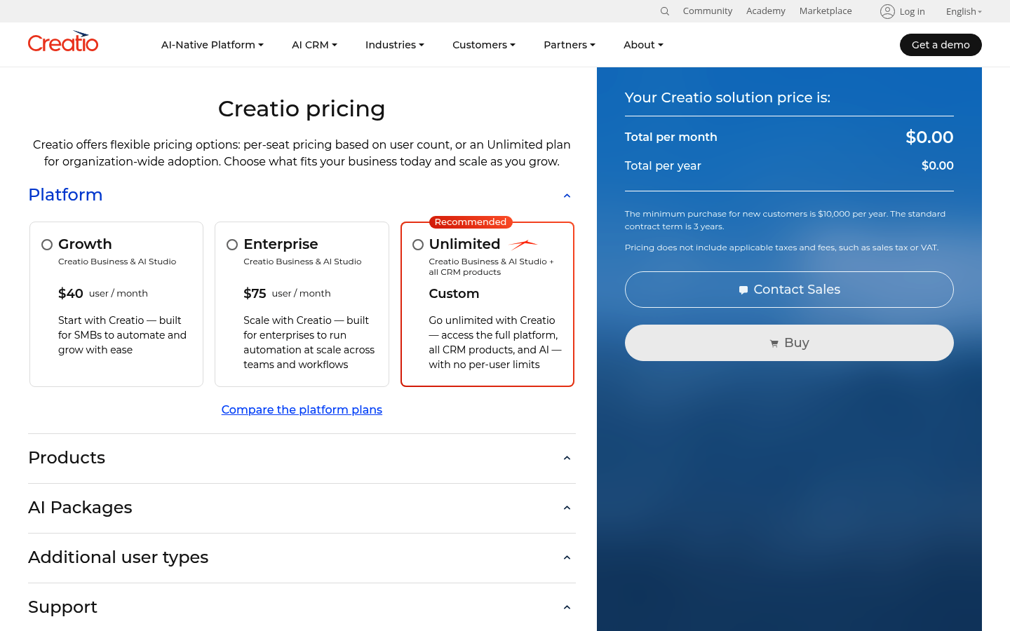Click the Creatio logo

[x=63, y=42]
